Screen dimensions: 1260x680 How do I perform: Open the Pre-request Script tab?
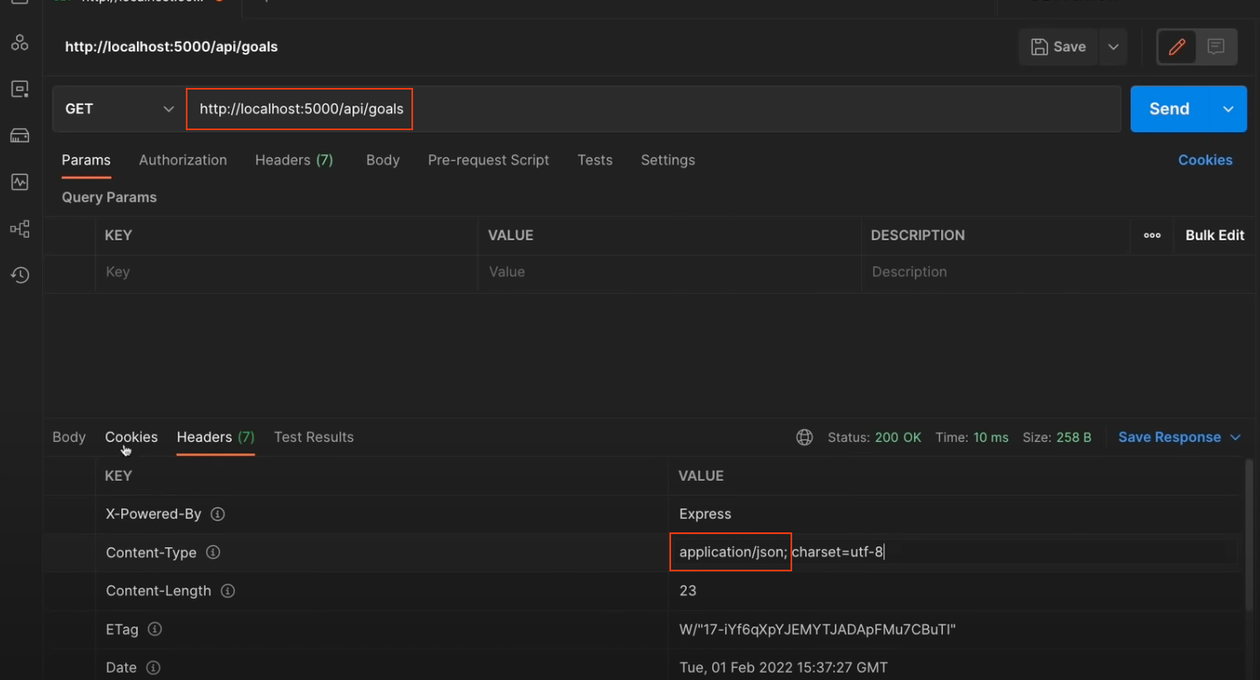489,160
